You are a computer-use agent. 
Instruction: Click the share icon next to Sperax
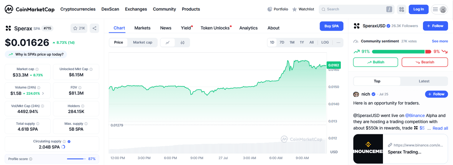94,28
